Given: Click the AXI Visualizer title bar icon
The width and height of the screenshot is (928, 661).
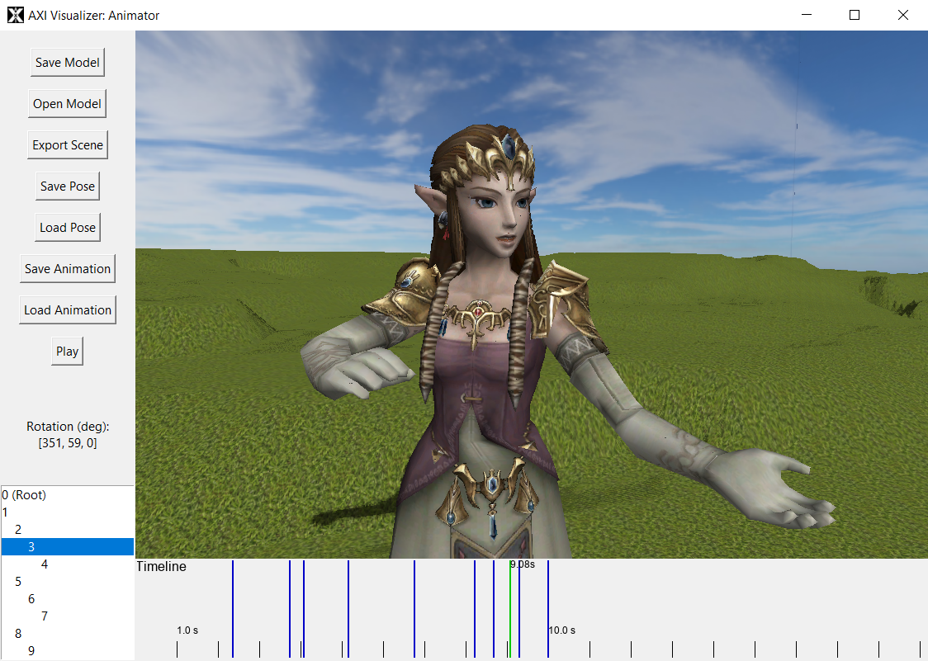Looking at the screenshot, I should pos(15,15).
